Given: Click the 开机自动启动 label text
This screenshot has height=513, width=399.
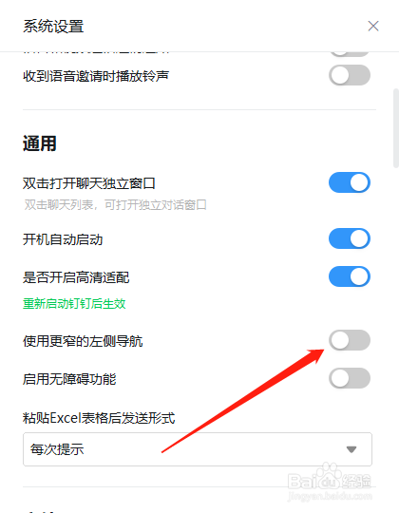Looking at the screenshot, I should (63, 239).
